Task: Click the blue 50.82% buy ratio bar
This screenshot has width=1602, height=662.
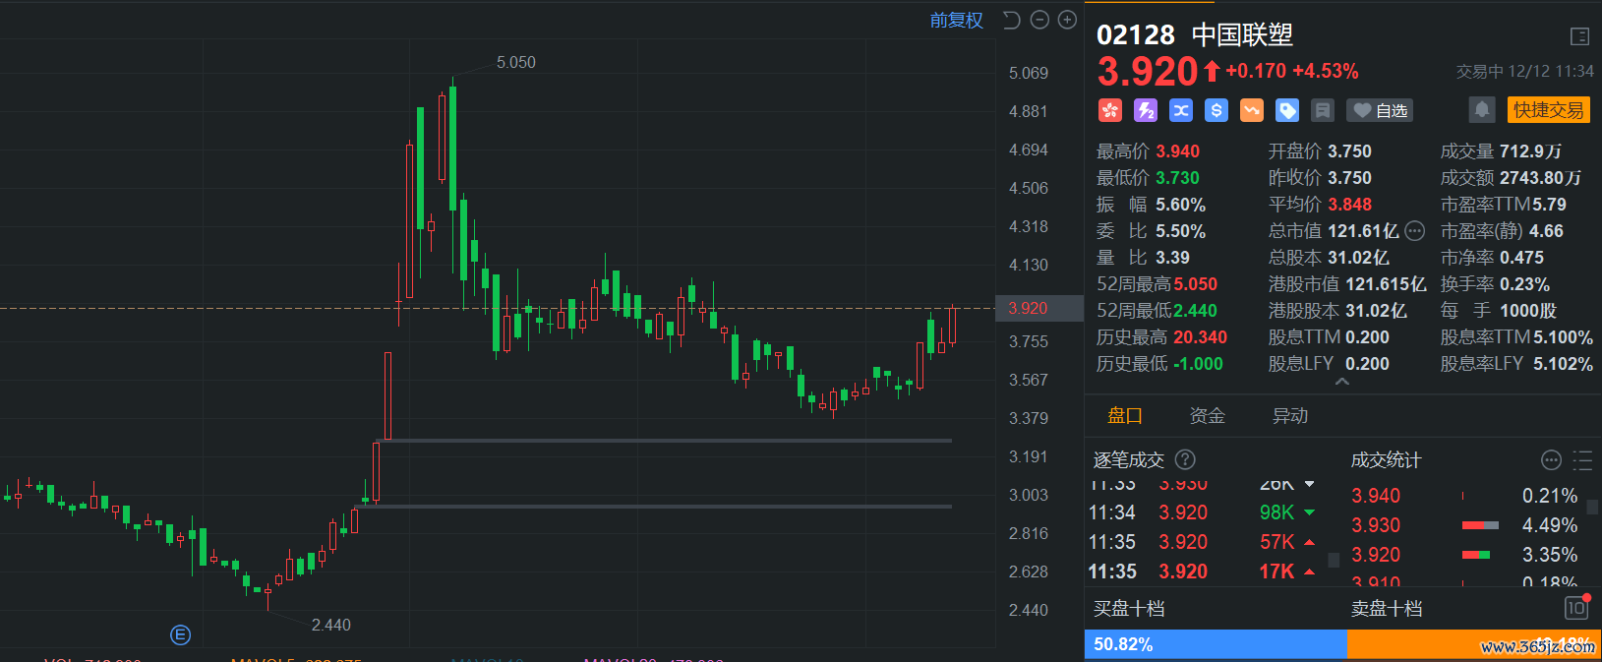Action: (1216, 644)
